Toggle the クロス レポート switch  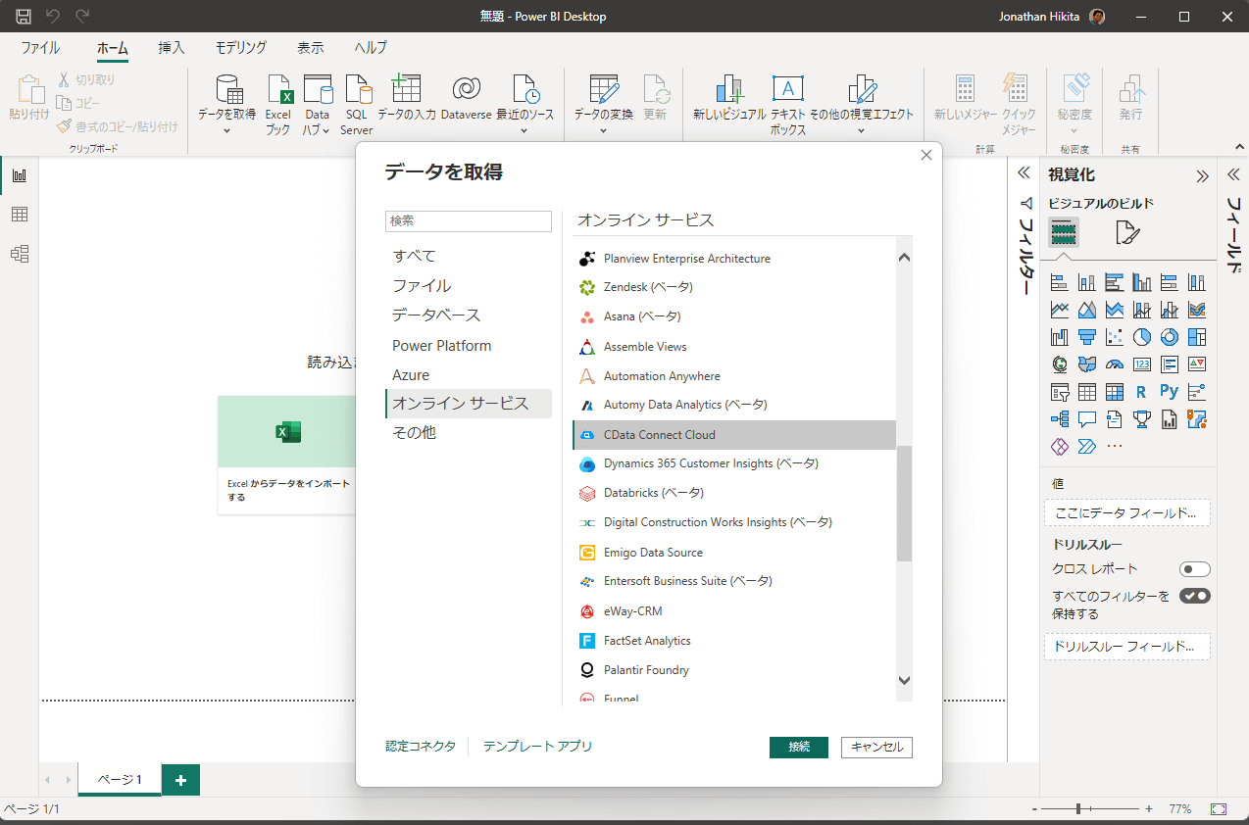tap(1194, 569)
